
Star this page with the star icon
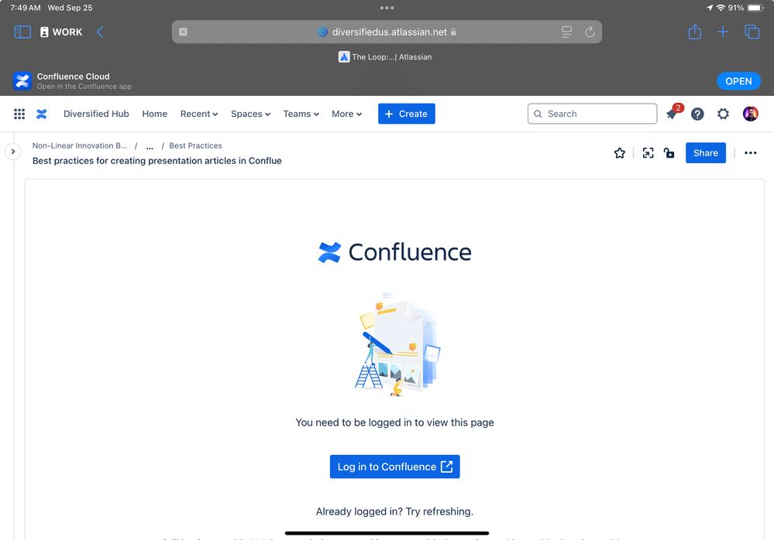tap(620, 153)
